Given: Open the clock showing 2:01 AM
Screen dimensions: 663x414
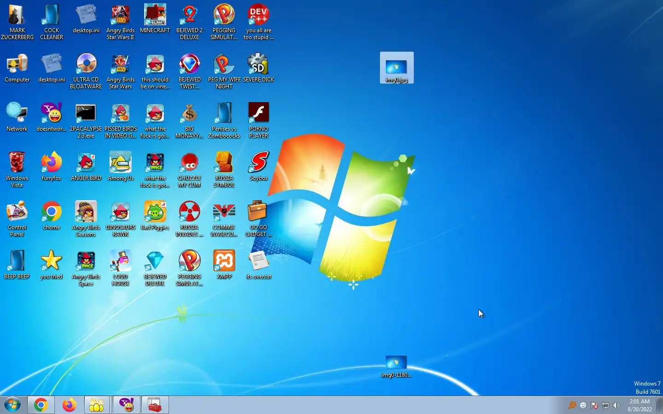Looking at the screenshot, I should [640, 405].
